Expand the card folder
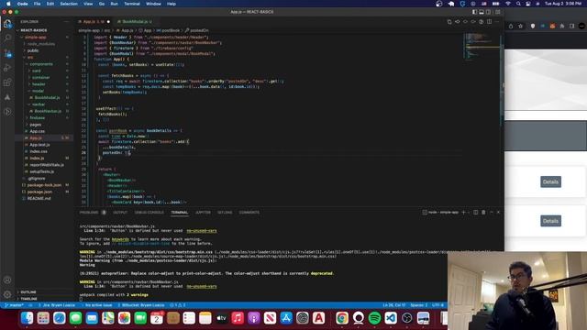The image size is (587, 330). (x=37, y=71)
